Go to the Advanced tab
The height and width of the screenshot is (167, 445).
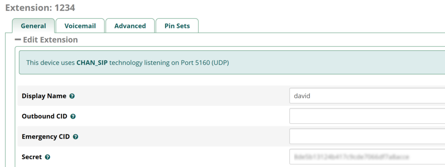click(130, 26)
